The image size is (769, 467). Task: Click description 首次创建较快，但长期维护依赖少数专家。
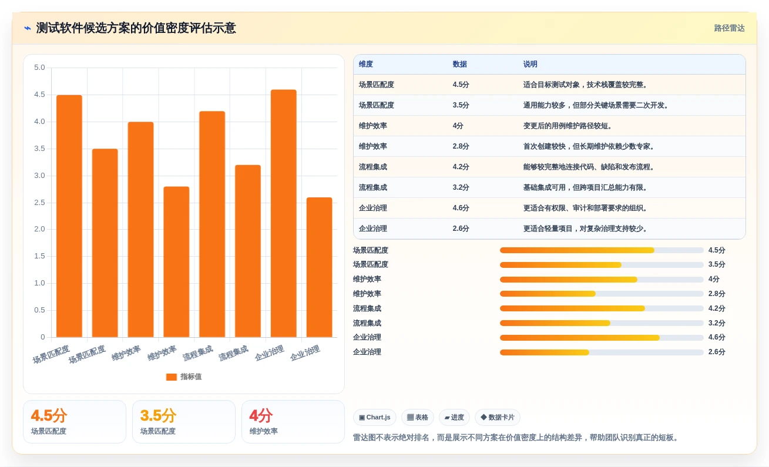coord(590,146)
